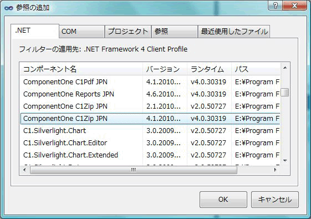Screen dimensions: 311x219
Task: Sort by パス column header
Action: [x=256, y=69]
